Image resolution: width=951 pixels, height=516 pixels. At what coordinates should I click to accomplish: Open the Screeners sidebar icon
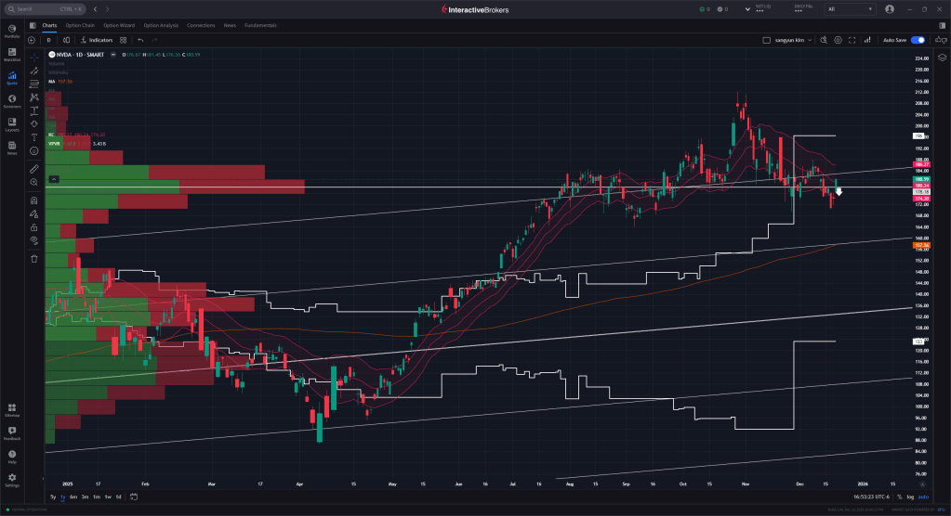[x=12, y=100]
